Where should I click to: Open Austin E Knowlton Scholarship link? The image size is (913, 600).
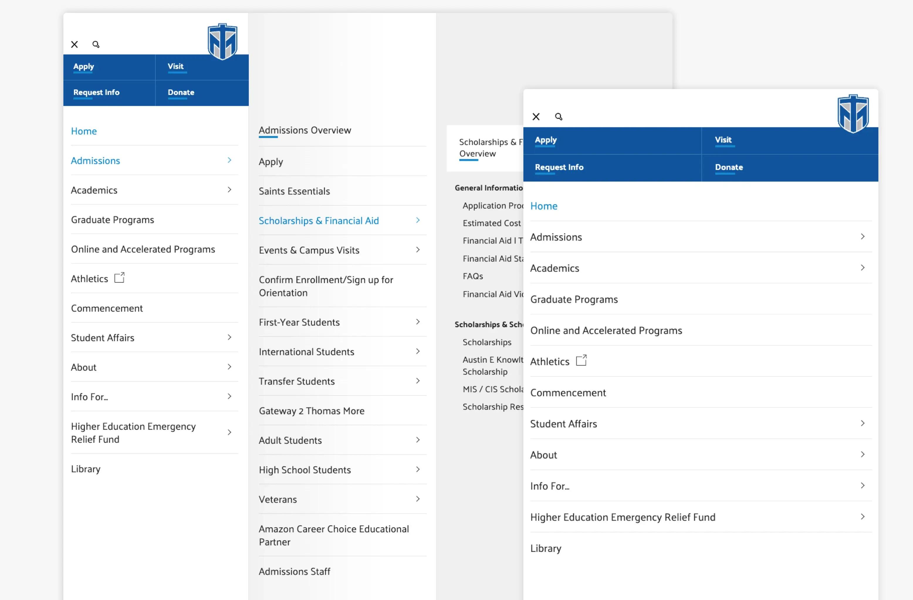(493, 366)
